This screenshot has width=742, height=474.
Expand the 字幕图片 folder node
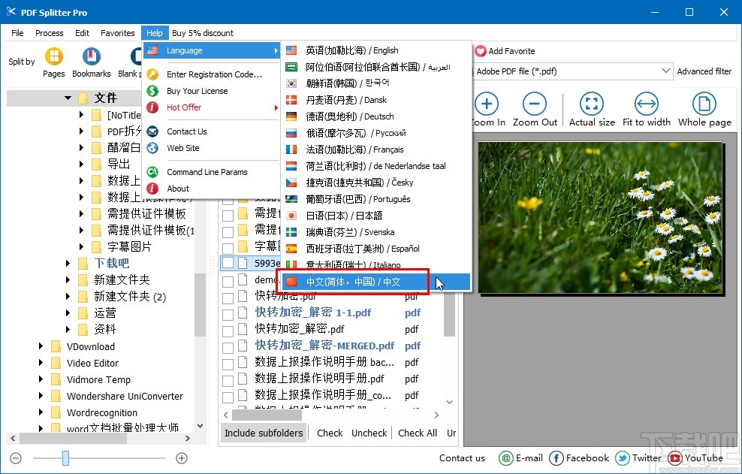pyautogui.click(x=81, y=246)
